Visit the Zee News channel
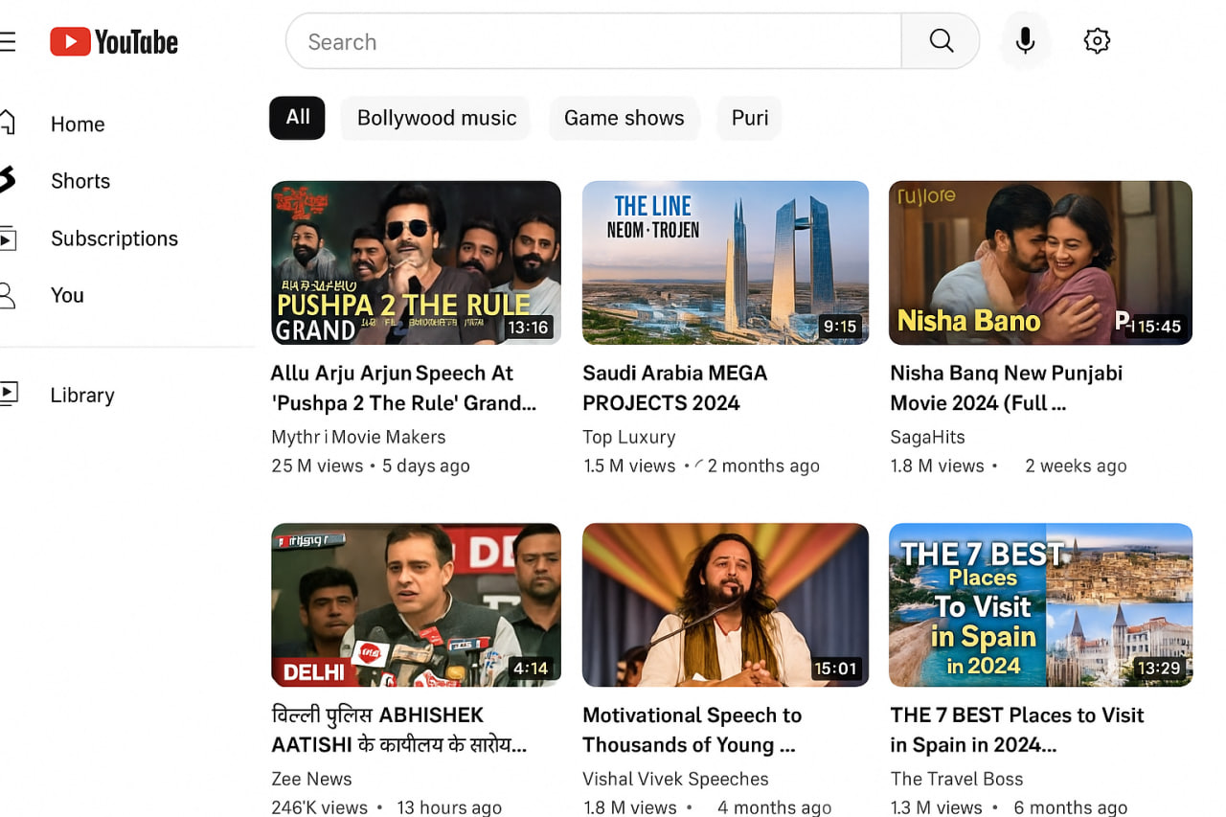The image size is (1226, 817). [311, 779]
